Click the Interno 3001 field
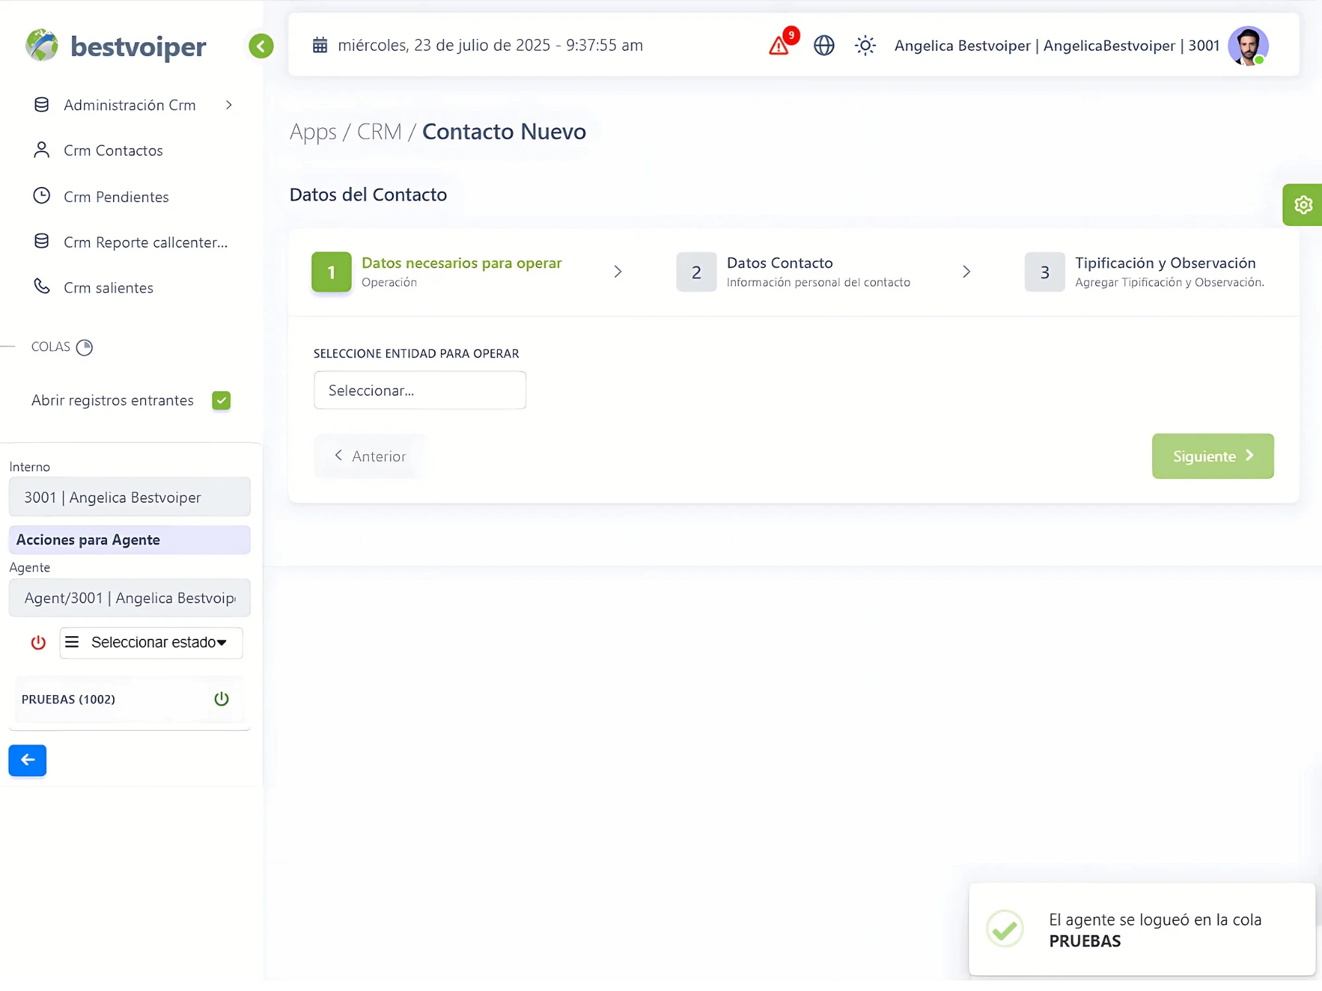 (130, 497)
